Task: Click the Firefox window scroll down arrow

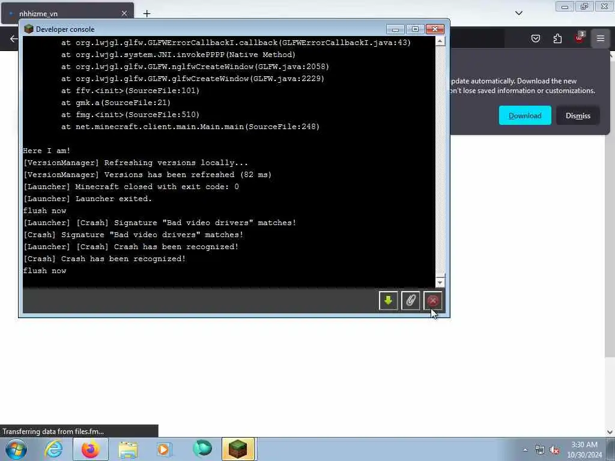Action: (x=610, y=432)
